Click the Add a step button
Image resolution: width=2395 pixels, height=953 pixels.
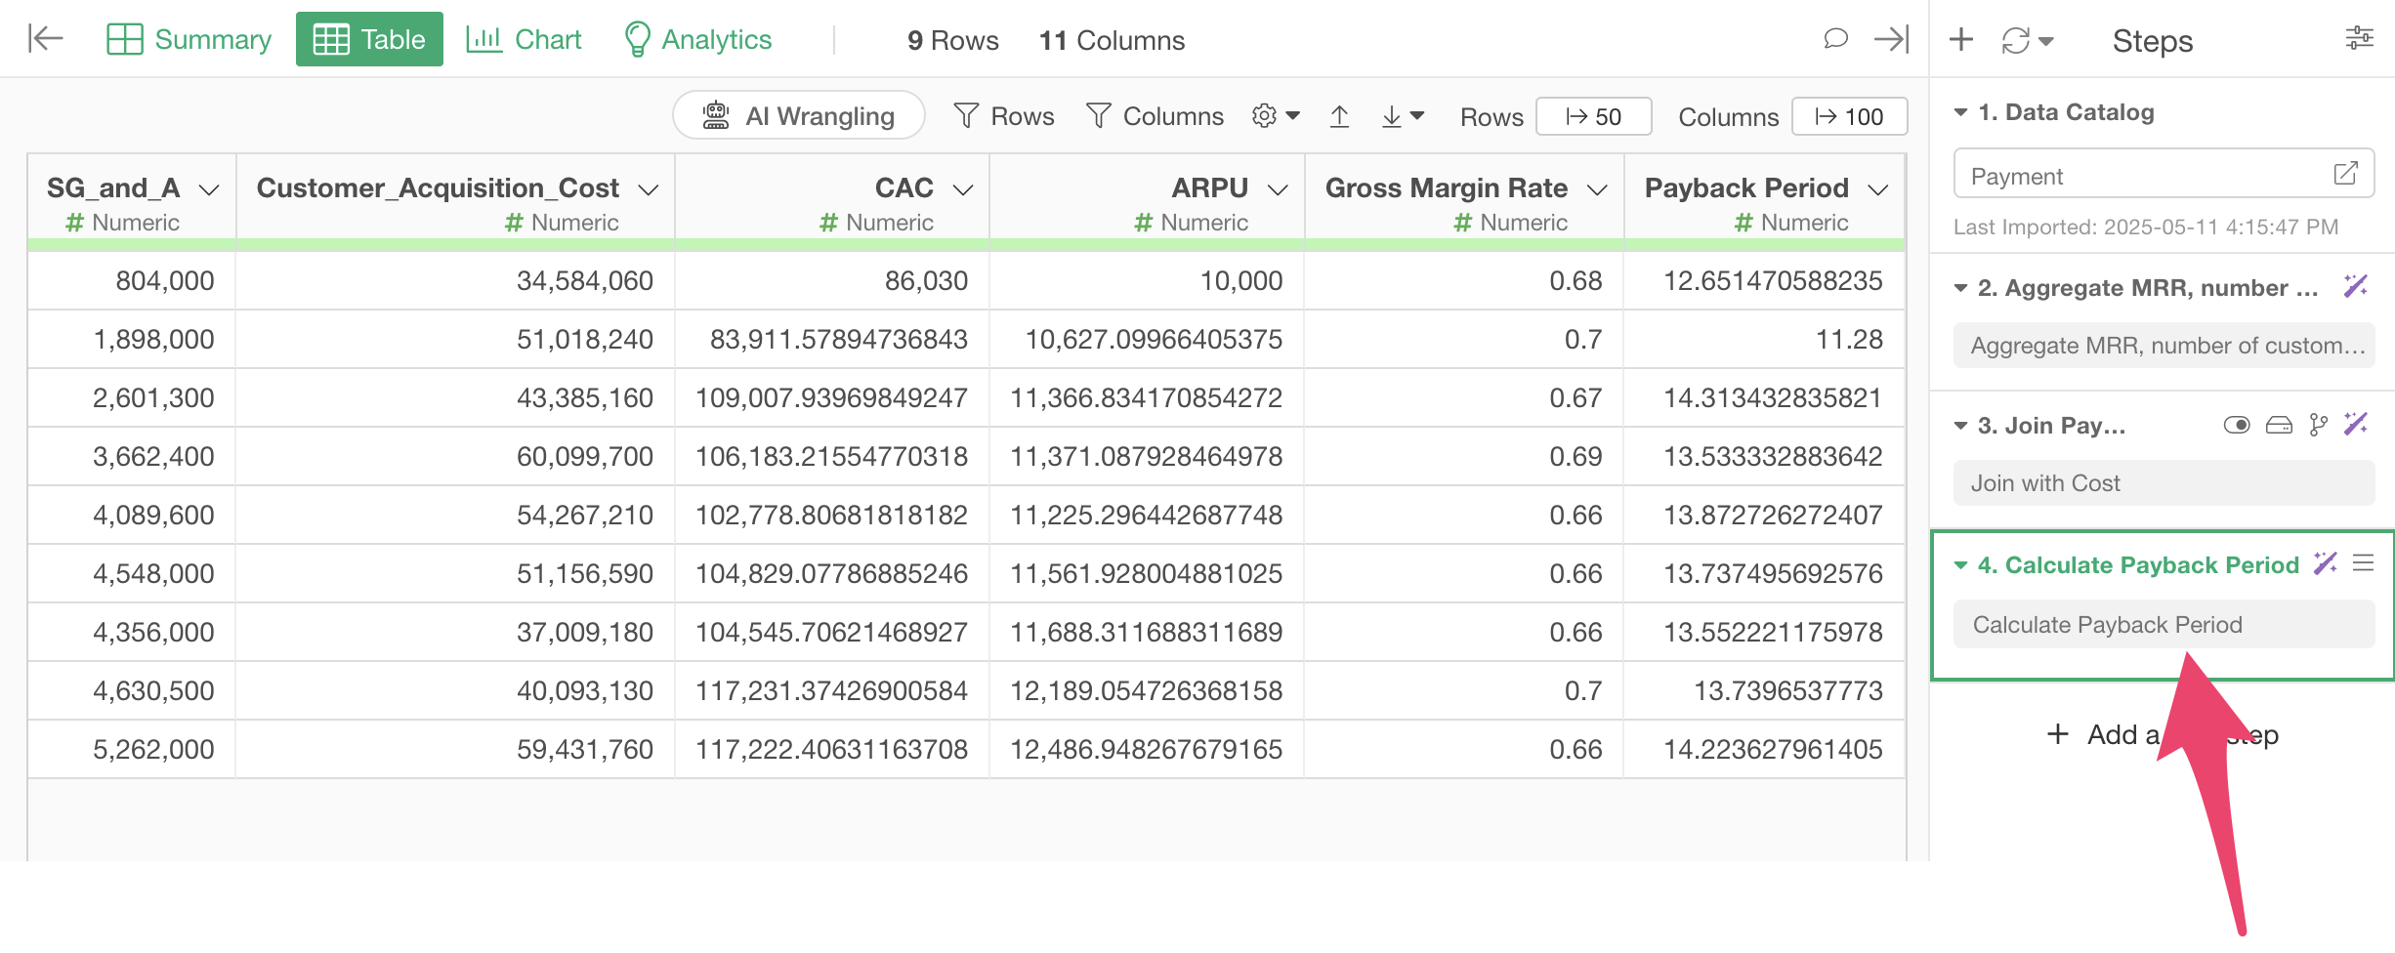point(2162,734)
